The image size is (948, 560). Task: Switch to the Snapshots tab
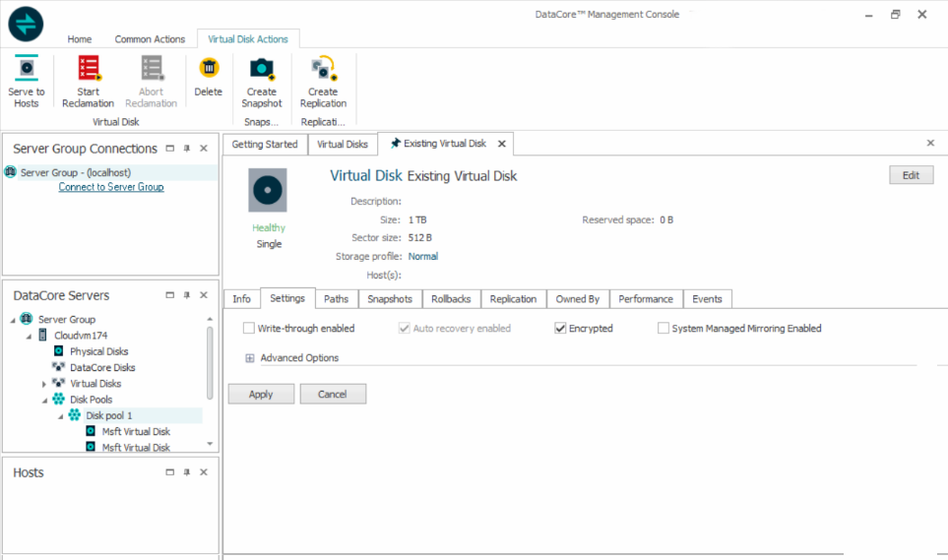point(390,299)
